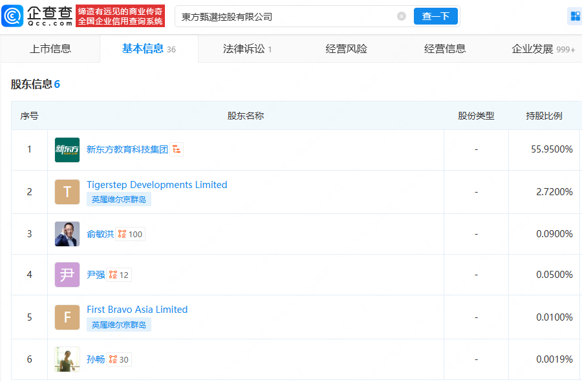Open the First Bravo Asia Limited link
The height and width of the screenshot is (382, 582).
coord(137,310)
